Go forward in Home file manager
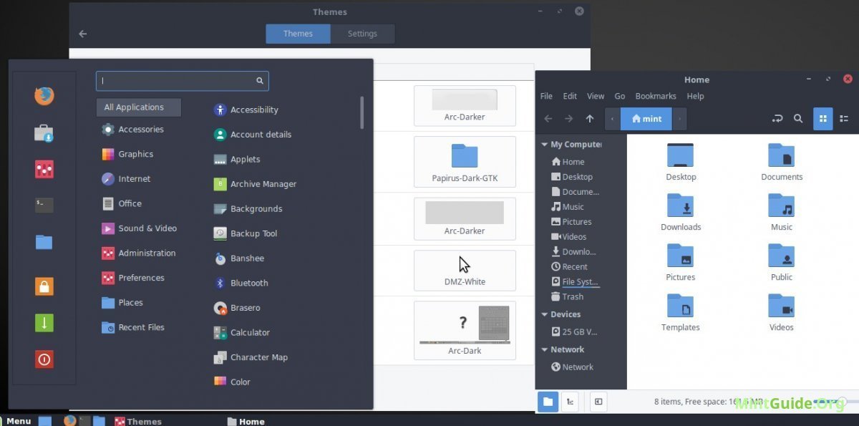This screenshot has width=859, height=426. pos(569,119)
